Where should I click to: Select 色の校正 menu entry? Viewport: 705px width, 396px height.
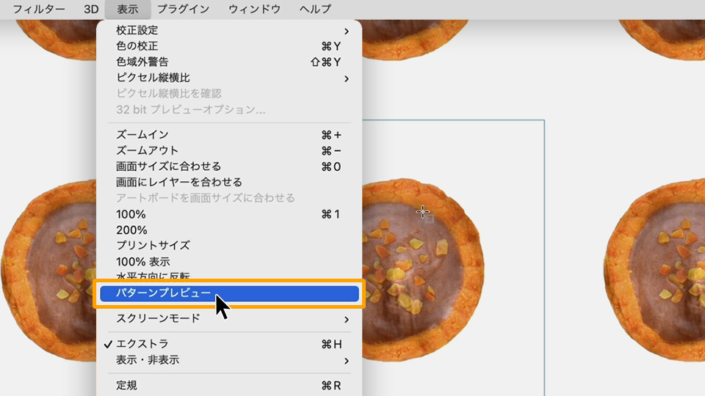point(229,46)
